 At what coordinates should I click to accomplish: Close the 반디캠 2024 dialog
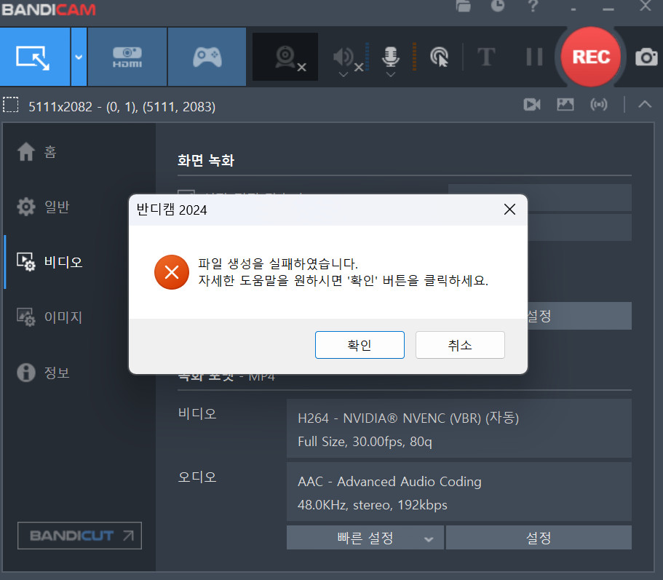point(510,209)
